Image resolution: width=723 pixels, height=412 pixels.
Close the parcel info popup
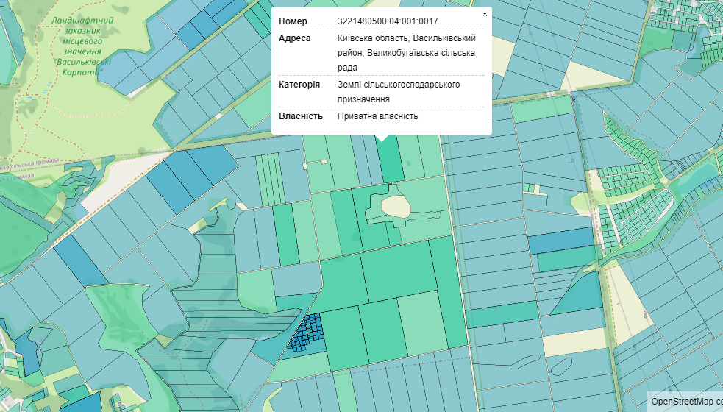[x=484, y=15]
